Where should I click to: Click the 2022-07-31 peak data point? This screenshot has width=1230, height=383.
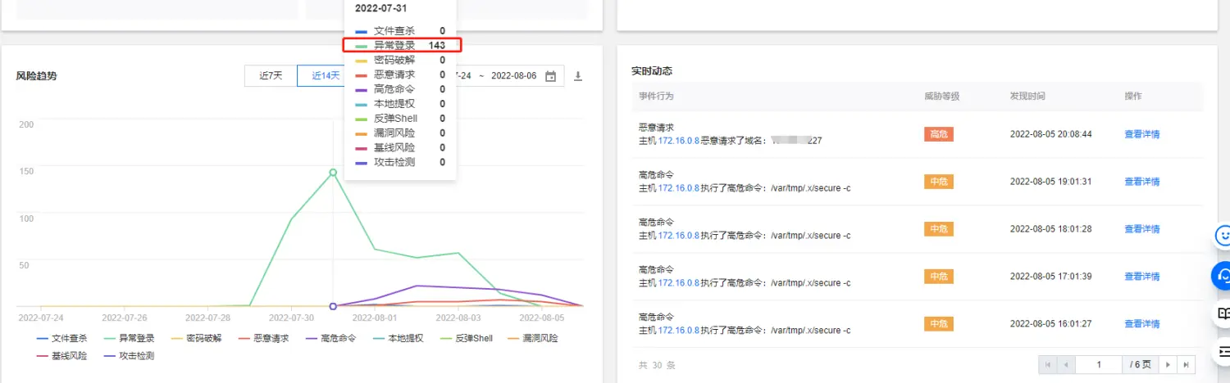[x=333, y=172]
